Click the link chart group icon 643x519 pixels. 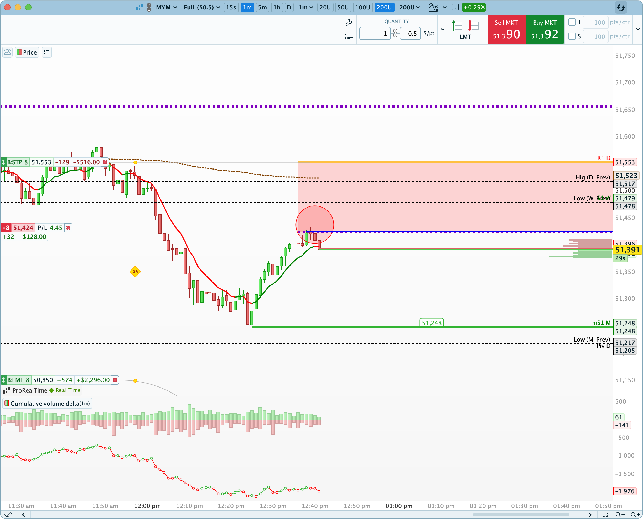tap(149, 7)
